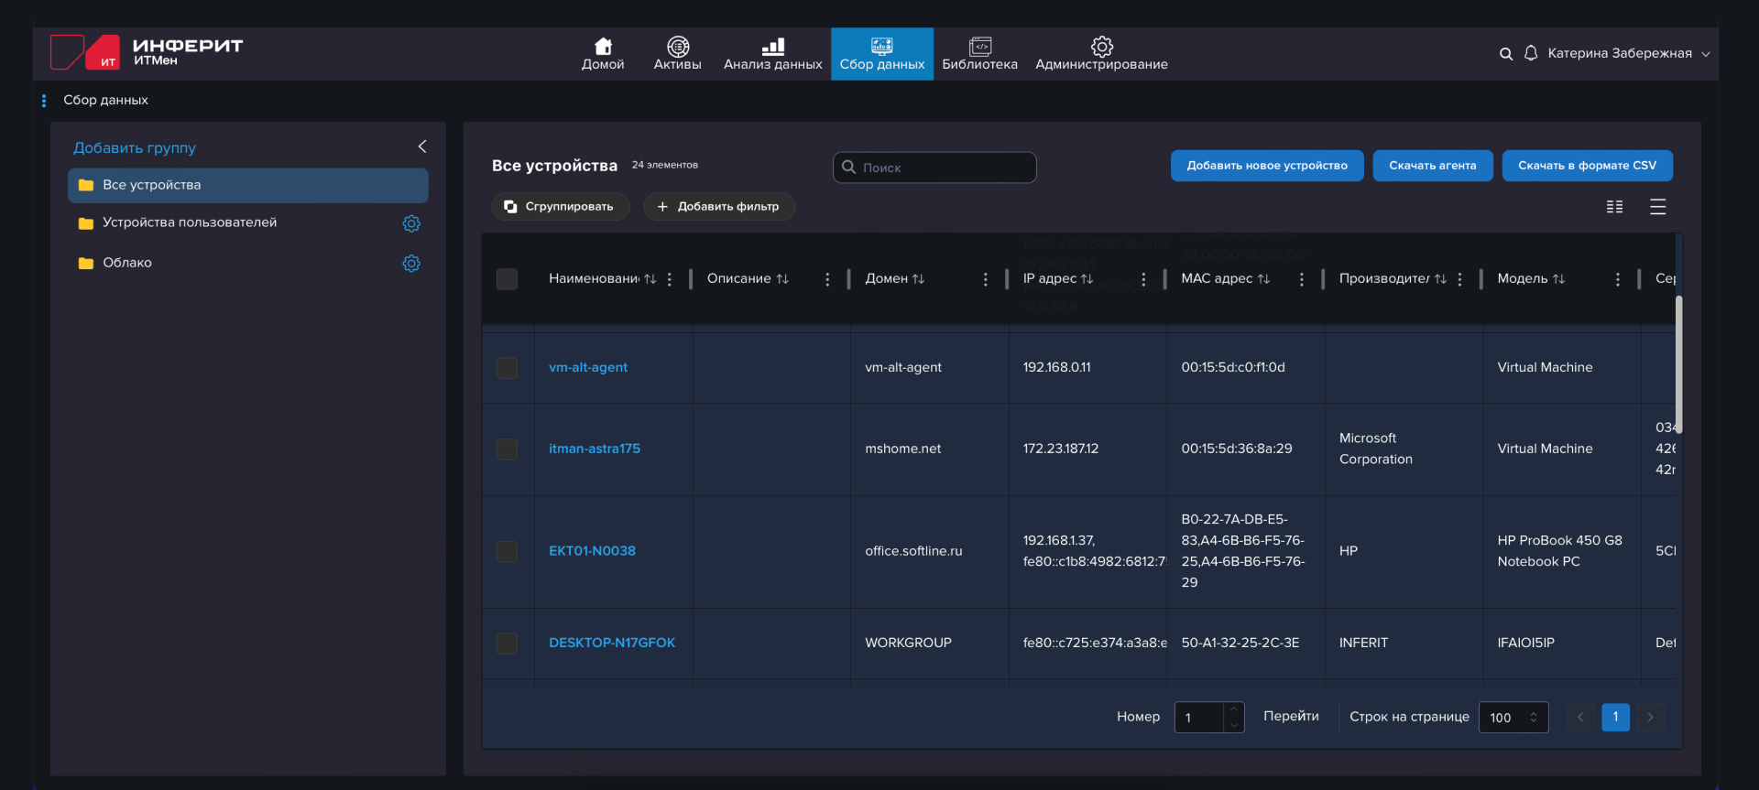The image size is (1759, 790).
Task: Select checkbox for vm-alt-agent row
Action: [507, 368]
